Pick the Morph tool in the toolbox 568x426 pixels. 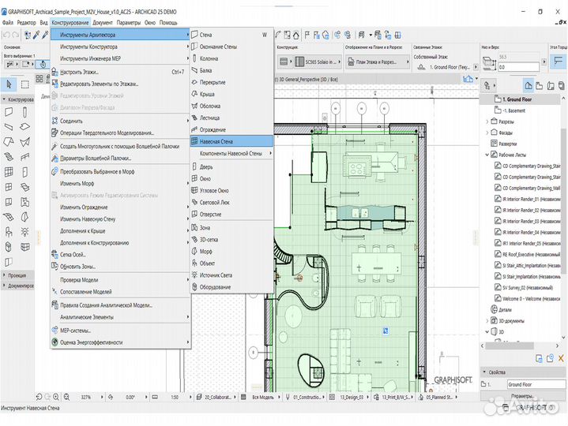click(x=25, y=217)
